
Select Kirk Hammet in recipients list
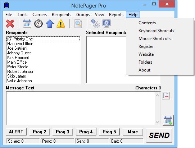click(43, 58)
